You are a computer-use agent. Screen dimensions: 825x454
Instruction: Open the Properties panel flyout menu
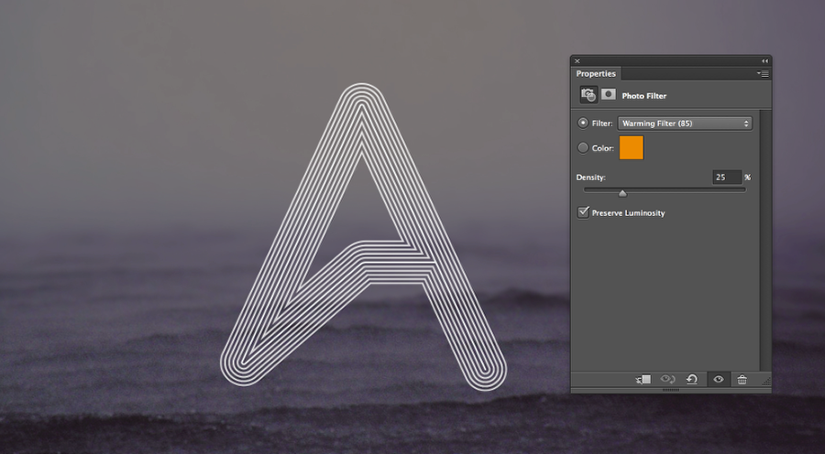tap(763, 74)
